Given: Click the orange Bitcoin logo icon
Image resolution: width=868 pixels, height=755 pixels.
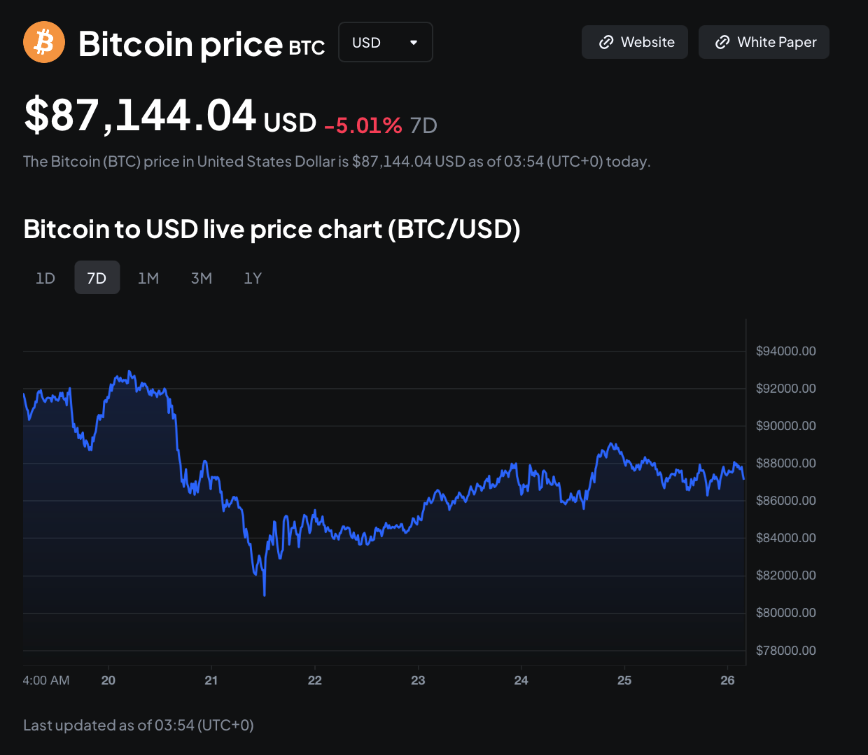Looking at the screenshot, I should 44,42.
